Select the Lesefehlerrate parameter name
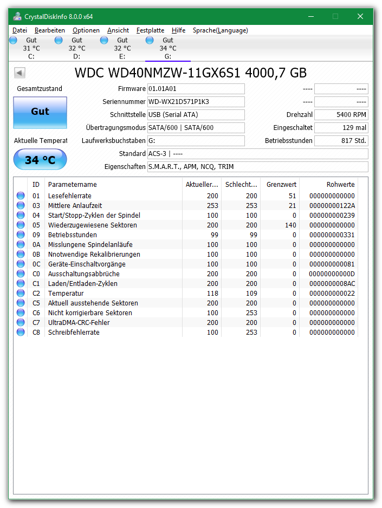382x508 pixels. (x=70, y=196)
